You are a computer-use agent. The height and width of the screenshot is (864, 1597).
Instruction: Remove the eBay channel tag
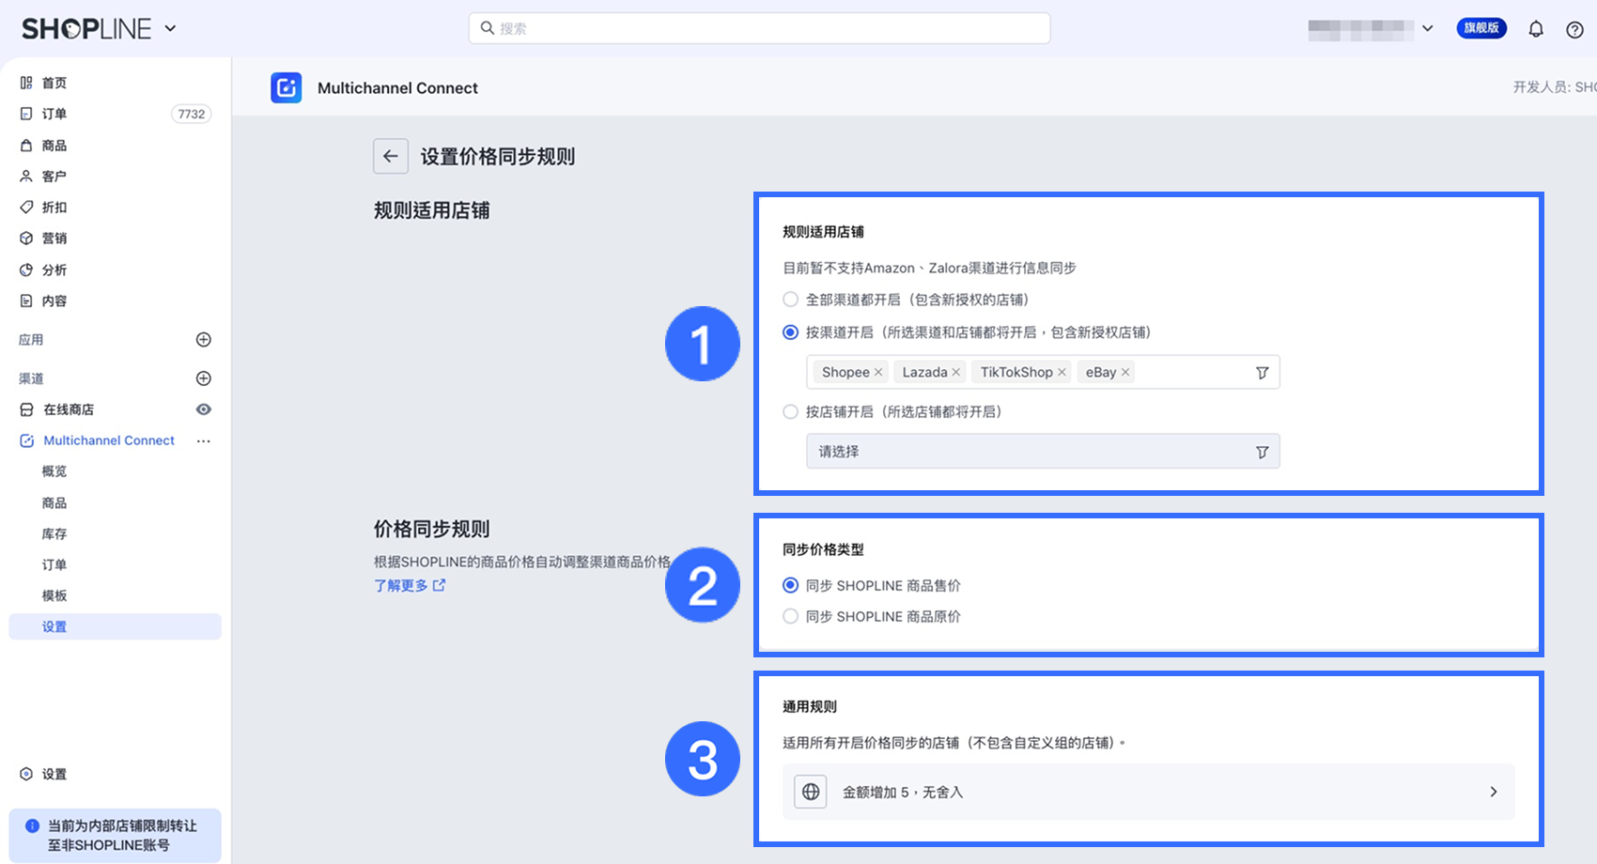1125,373
